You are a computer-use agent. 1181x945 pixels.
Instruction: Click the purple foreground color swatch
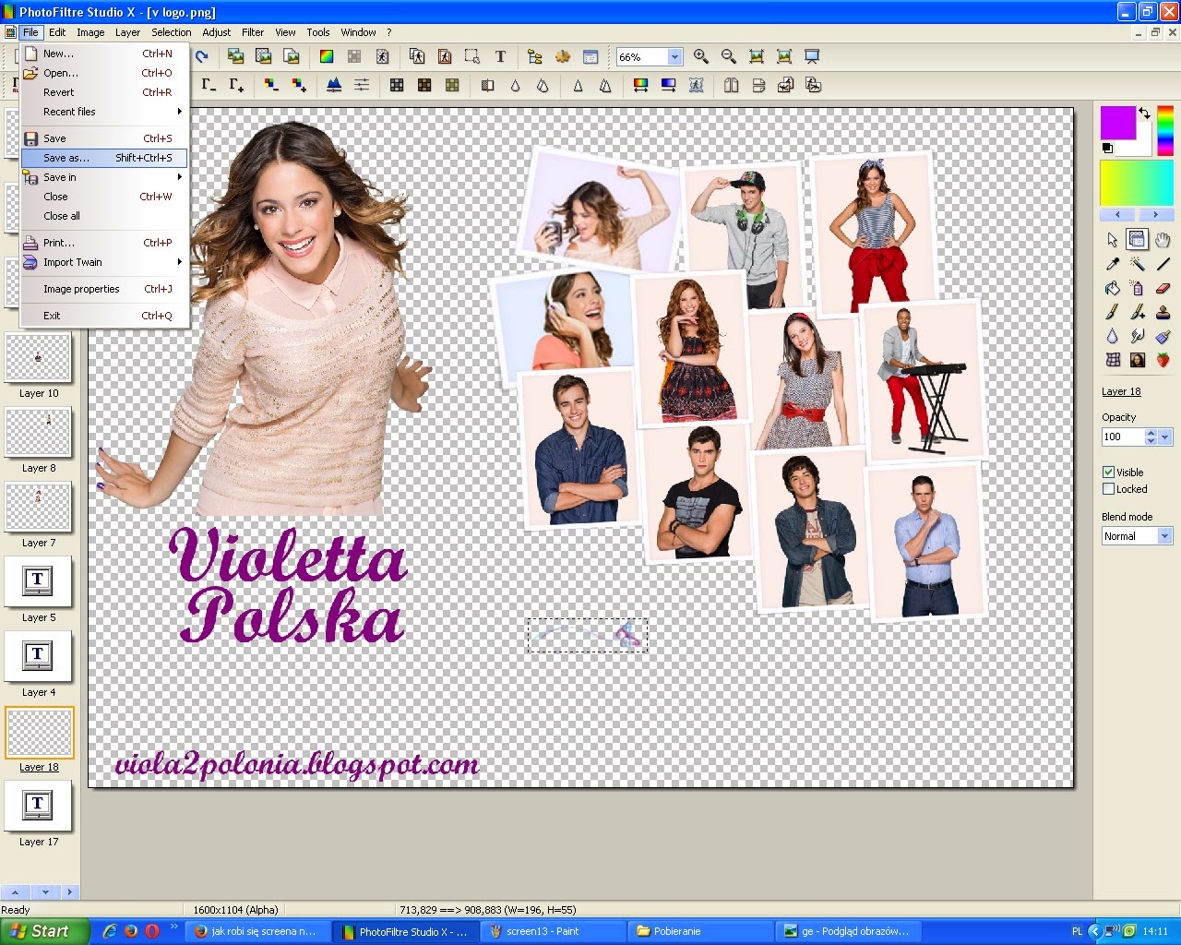pos(1118,122)
